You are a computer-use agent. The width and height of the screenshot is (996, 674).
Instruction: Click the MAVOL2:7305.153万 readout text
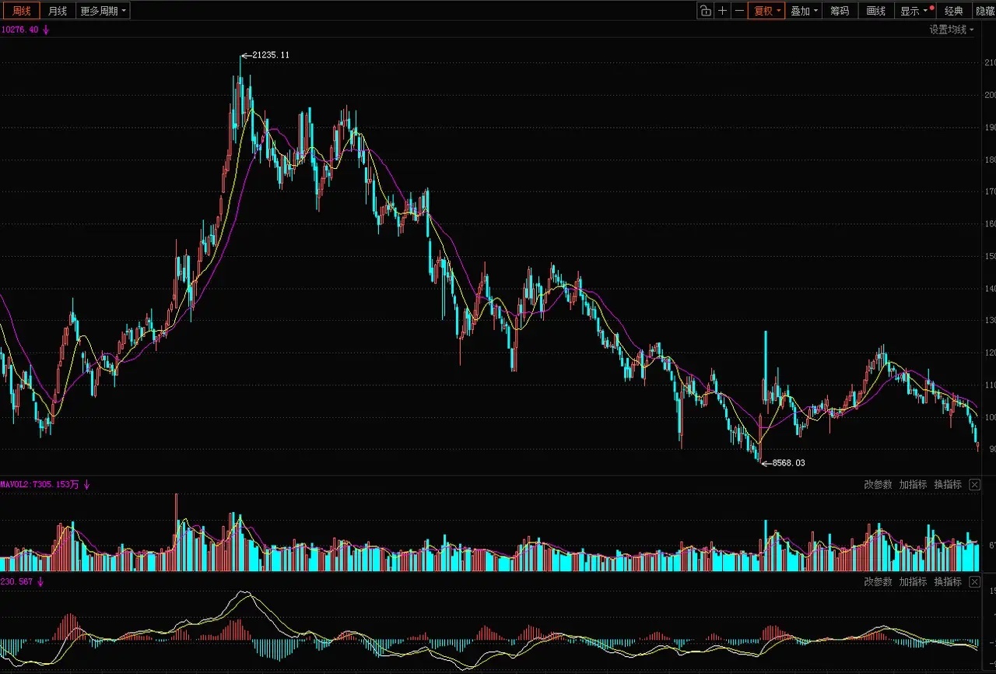(x=40, y=484)
